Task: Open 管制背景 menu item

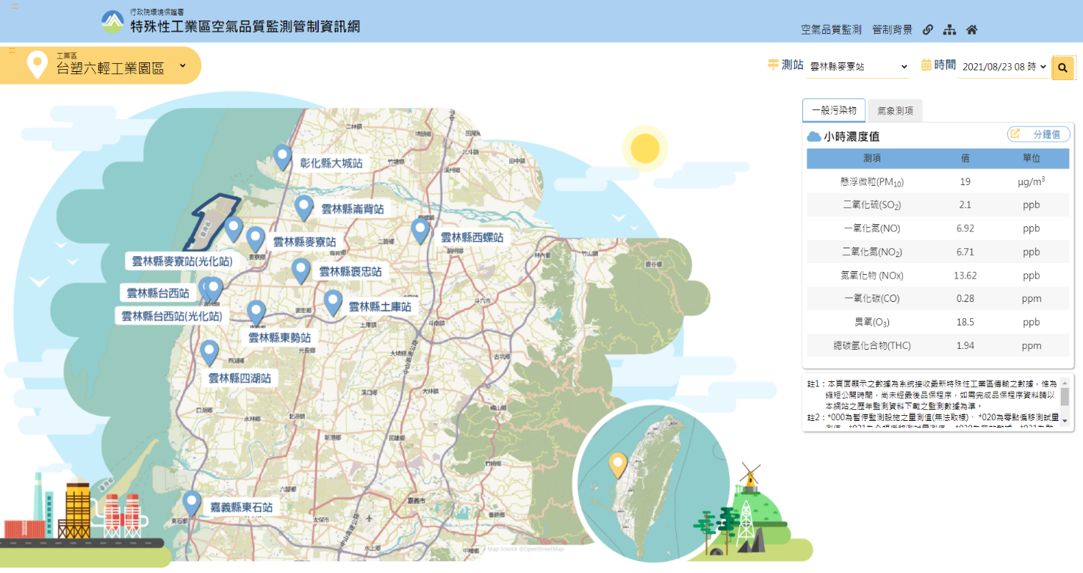Action: tap(892, 30)
